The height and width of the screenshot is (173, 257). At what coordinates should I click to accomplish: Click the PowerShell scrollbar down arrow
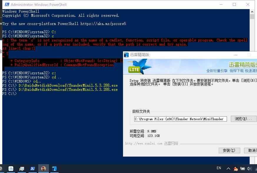252,160
